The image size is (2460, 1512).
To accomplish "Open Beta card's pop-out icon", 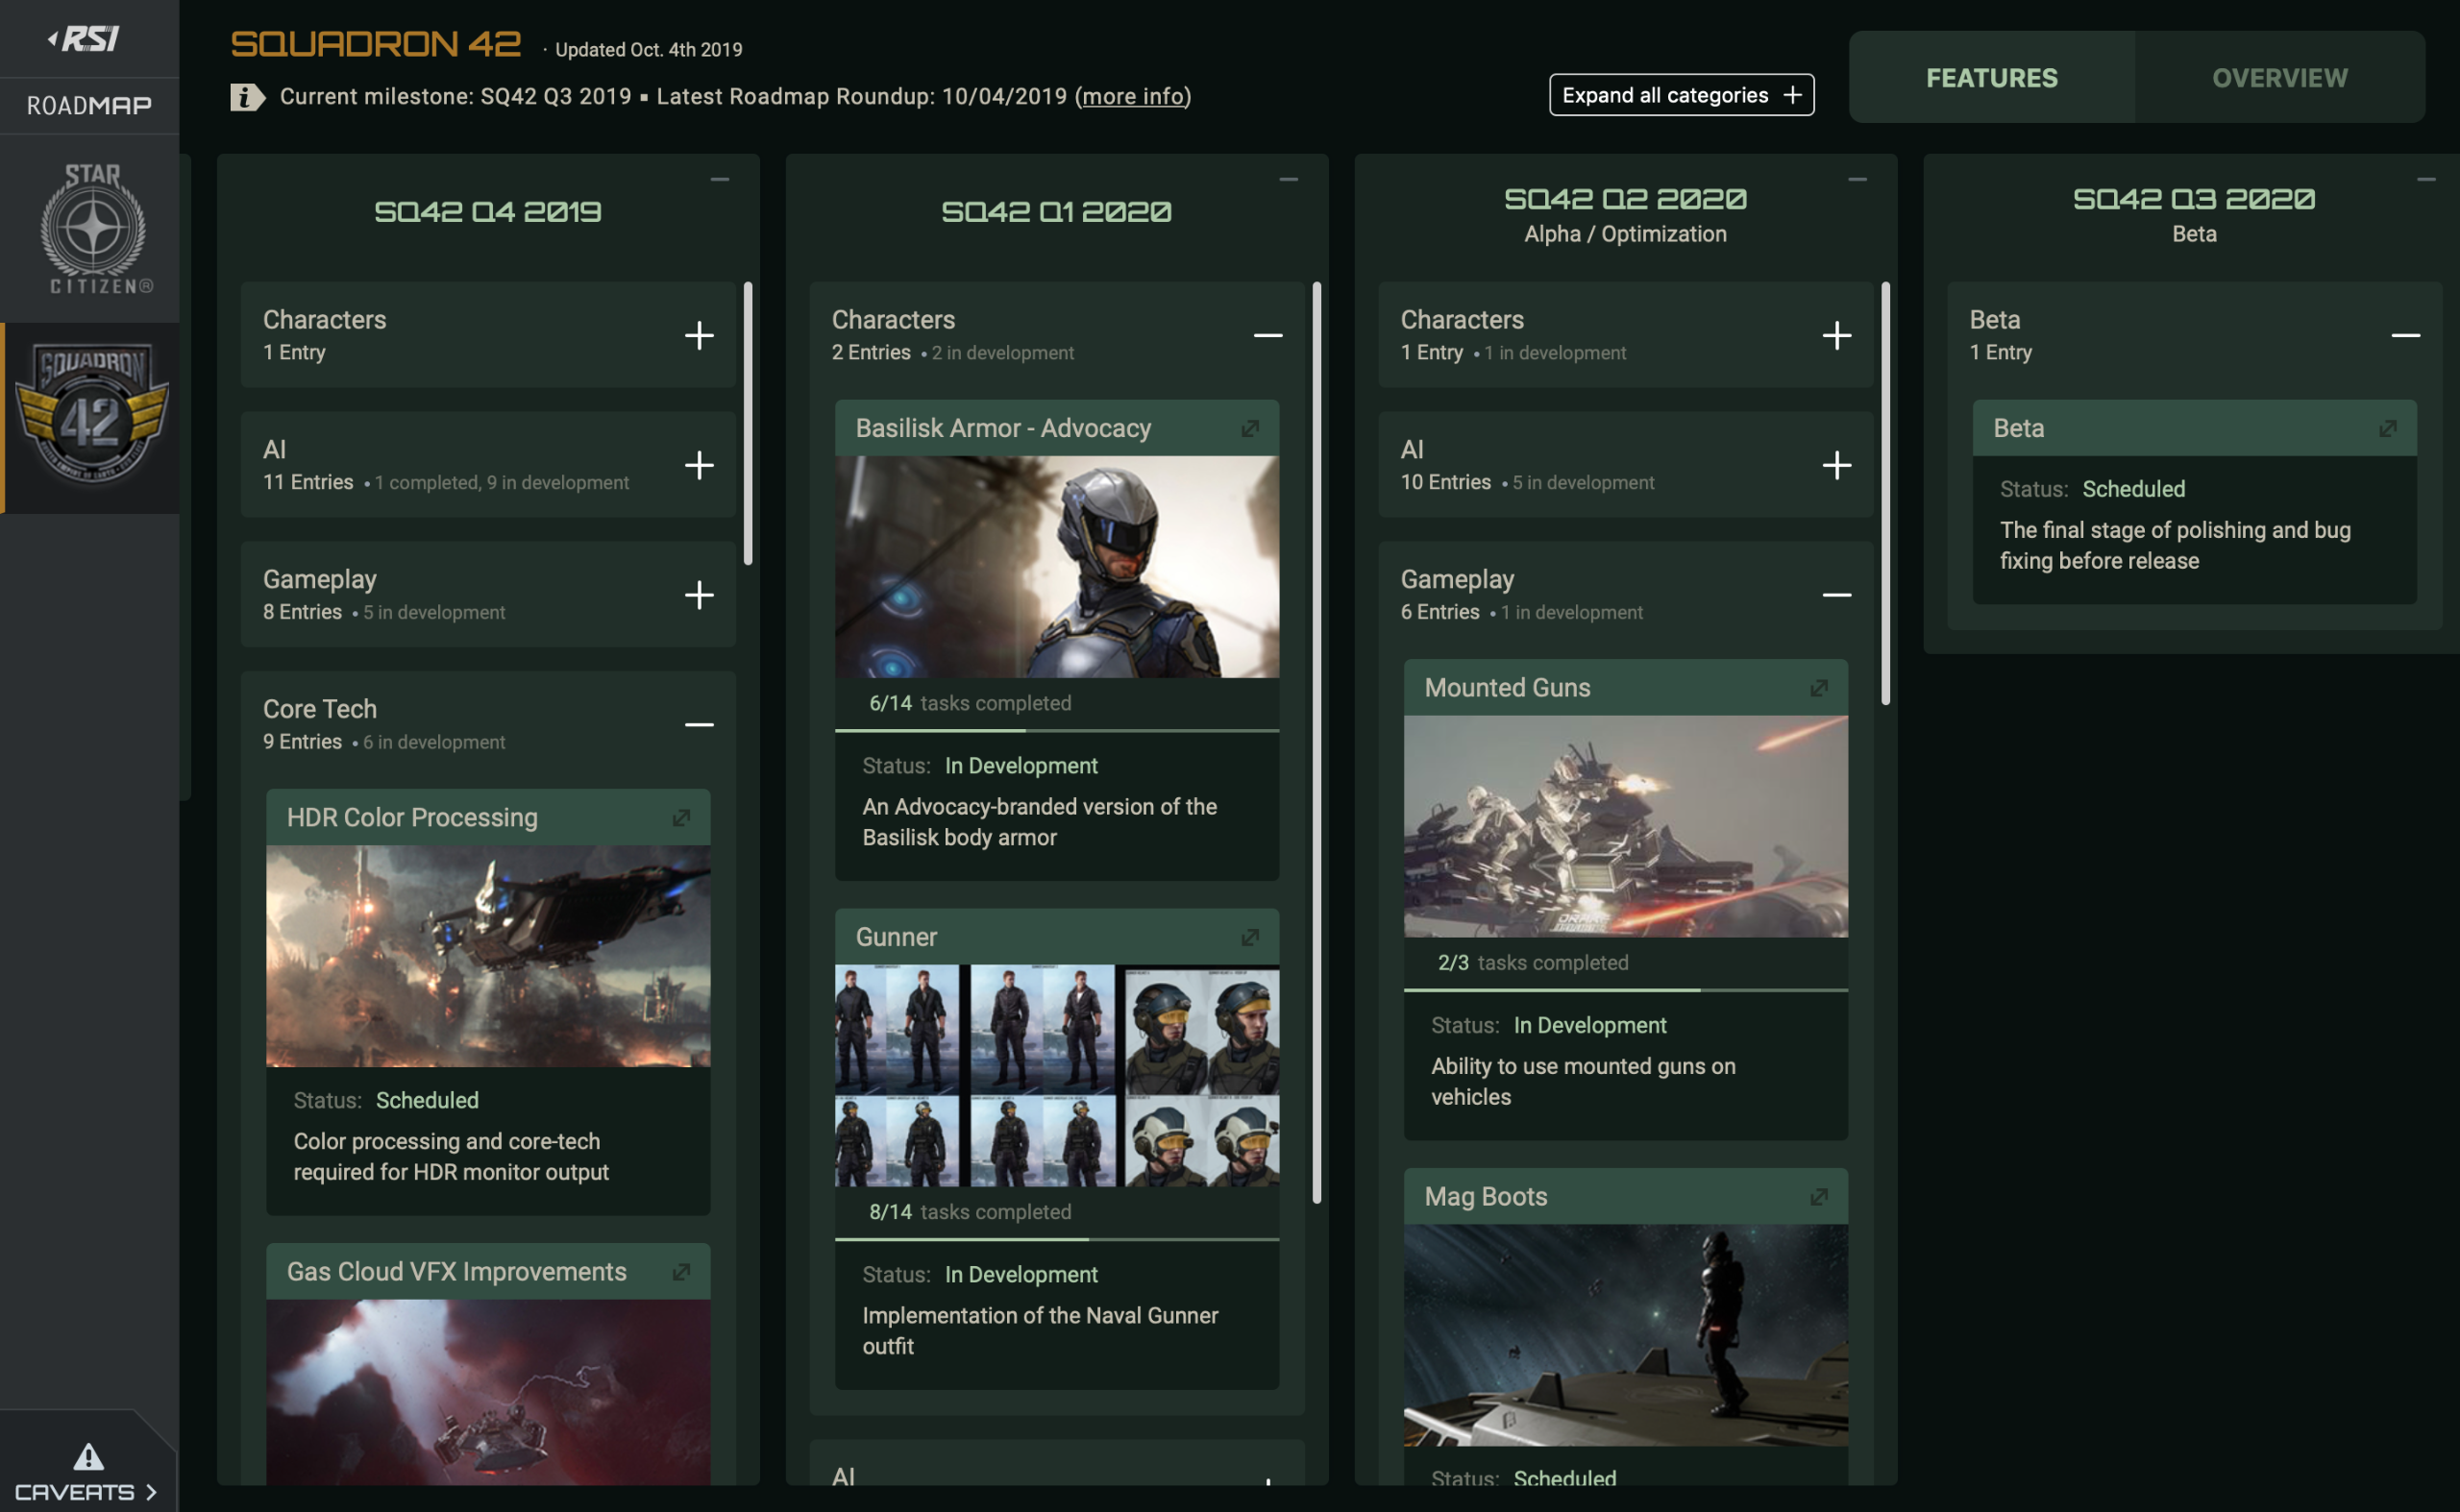I will click(x=2387, y=429).
